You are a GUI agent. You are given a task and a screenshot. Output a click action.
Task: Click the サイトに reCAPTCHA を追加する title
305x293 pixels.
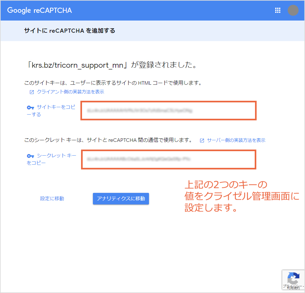coord(70,30)
